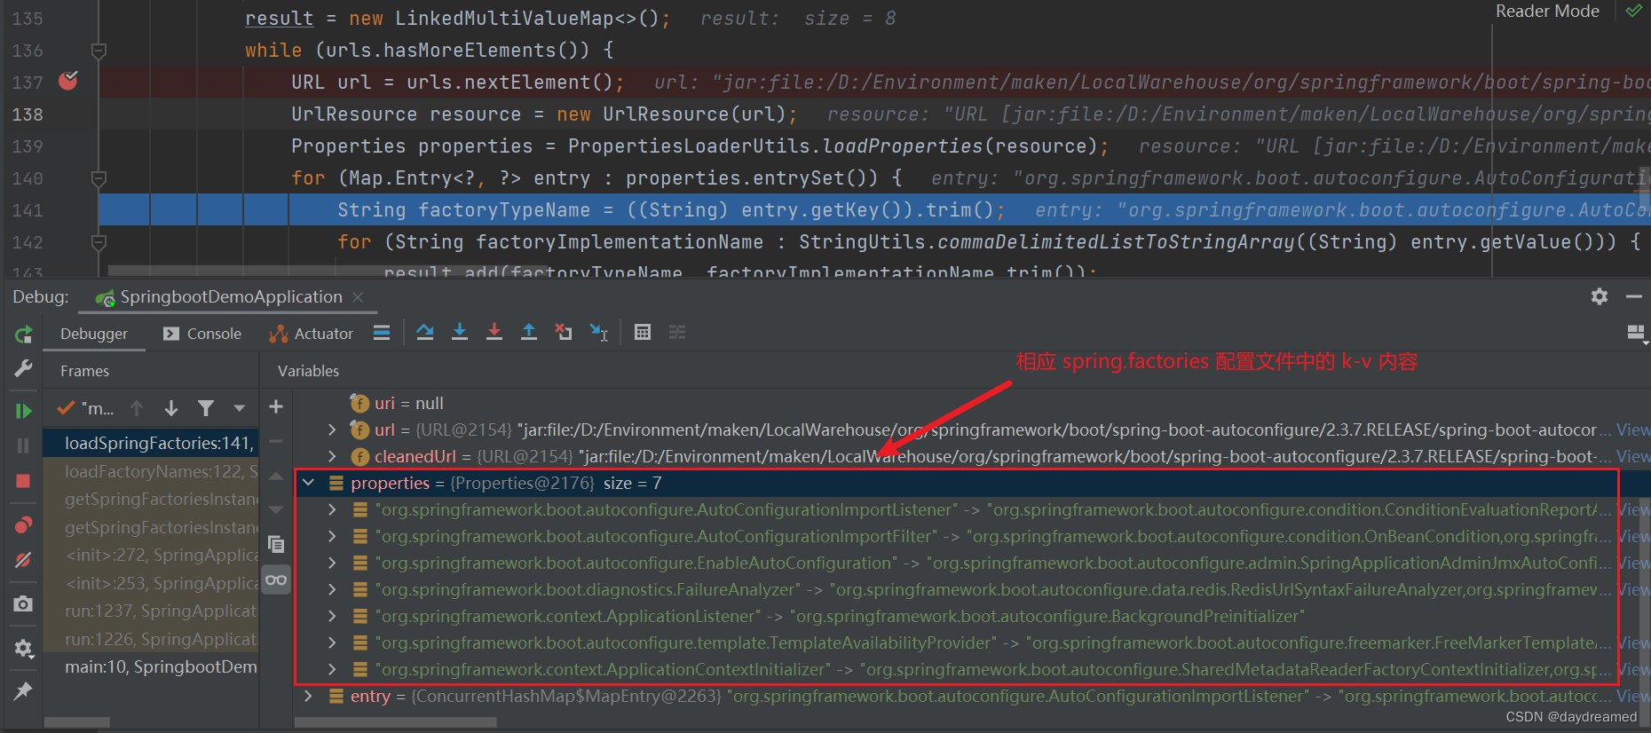The image size is (1651, 733).
Task: Click View link on the url row
Action: tap(1633, 430)
